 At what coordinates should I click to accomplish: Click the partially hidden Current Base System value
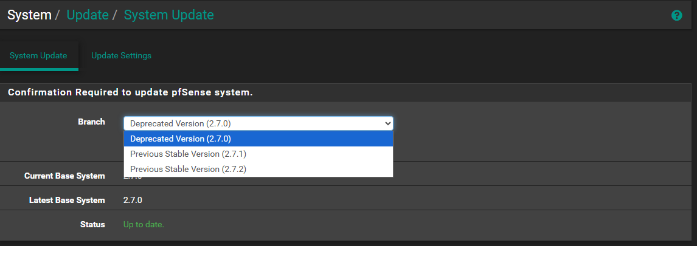pos(133,178)
